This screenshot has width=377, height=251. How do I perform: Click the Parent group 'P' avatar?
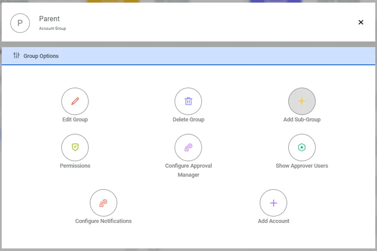tap(20, 23)
